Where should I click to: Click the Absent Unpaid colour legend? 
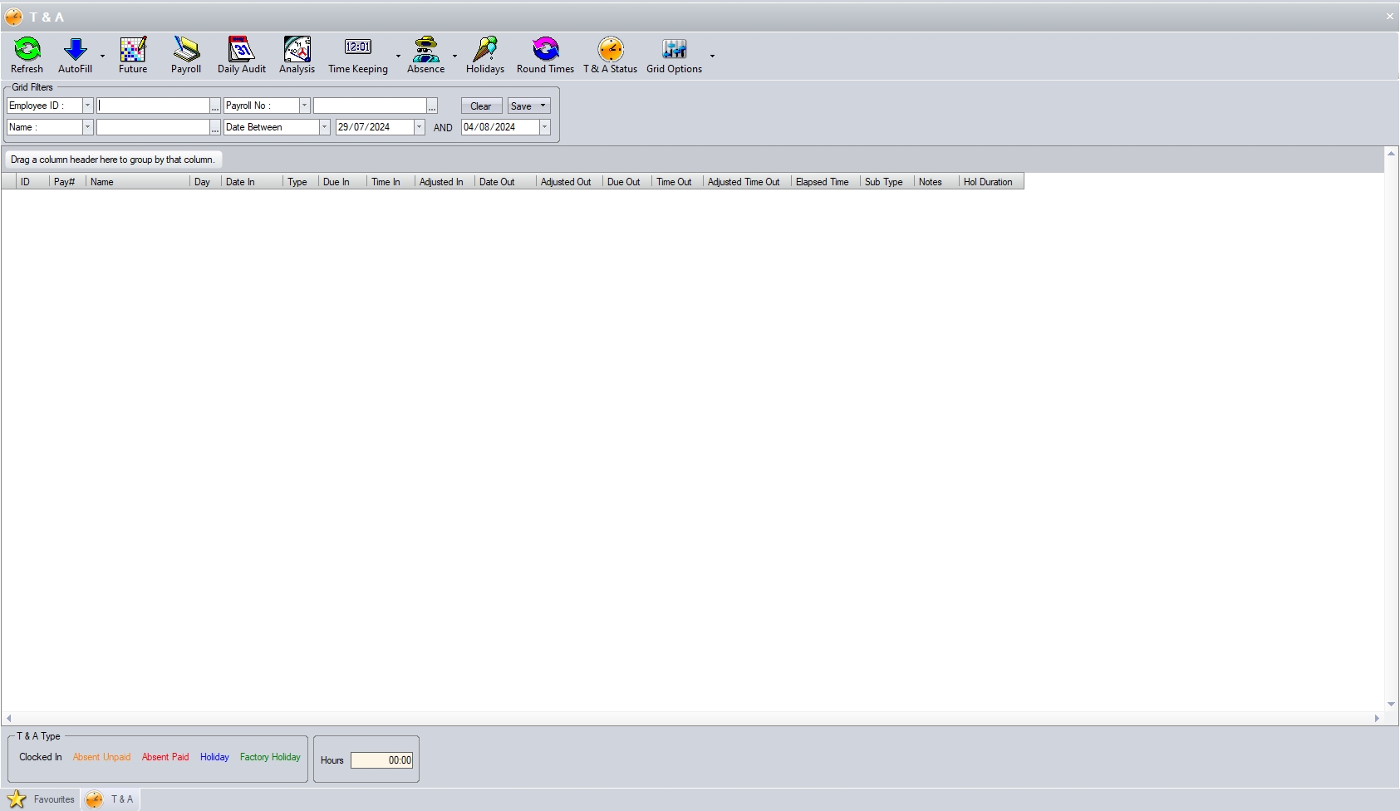[x=101, y=757]
